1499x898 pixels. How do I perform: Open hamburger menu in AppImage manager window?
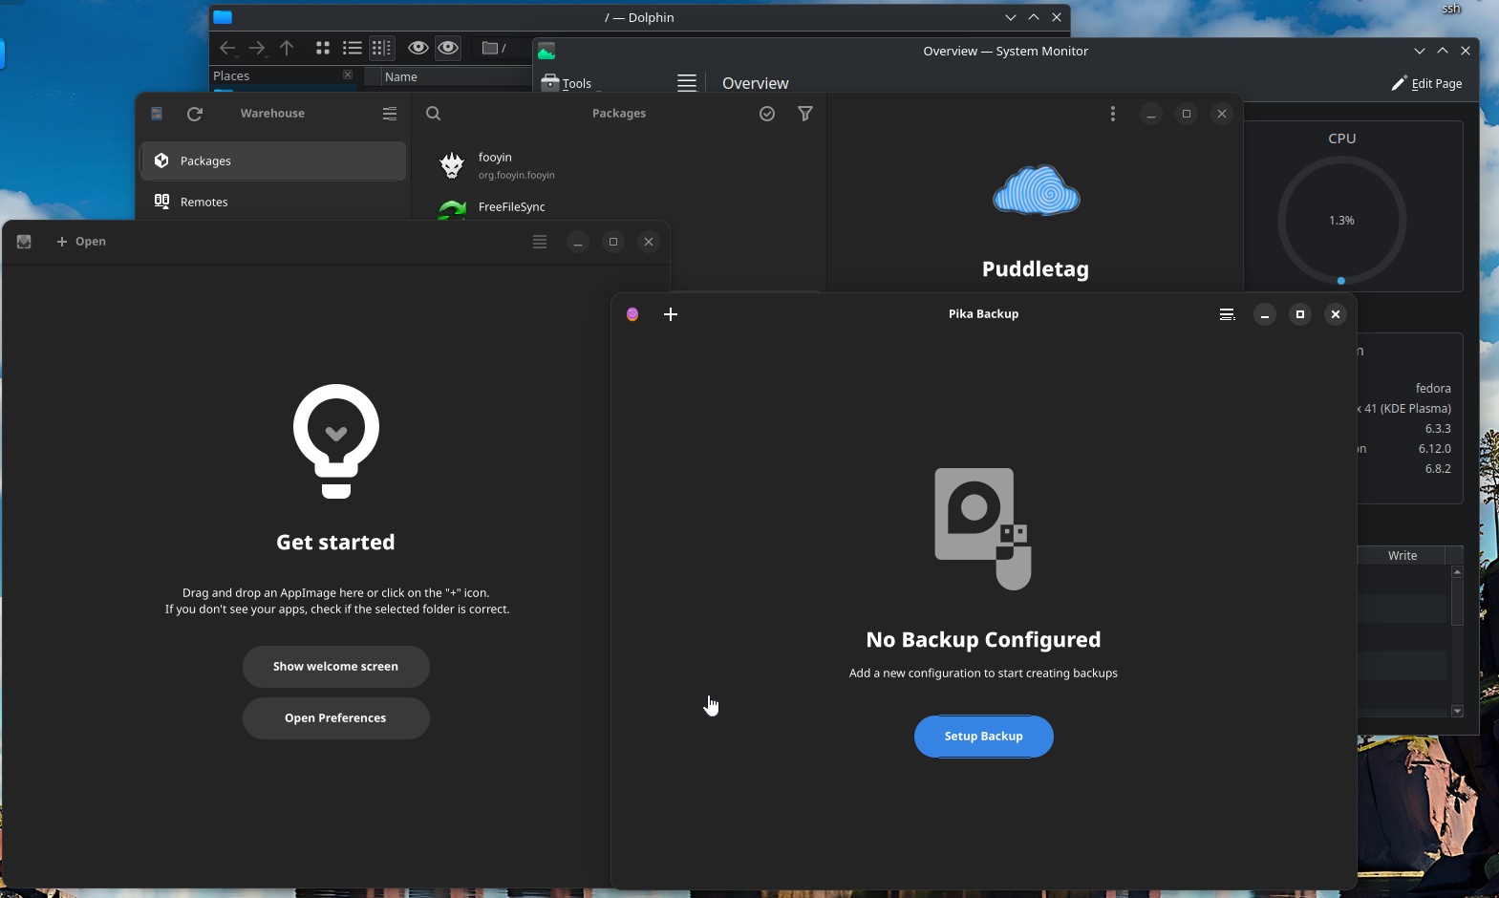(x=540, y=242)
